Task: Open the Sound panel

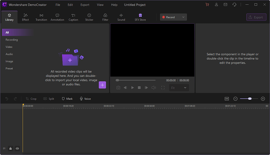Action: [121, 17]
